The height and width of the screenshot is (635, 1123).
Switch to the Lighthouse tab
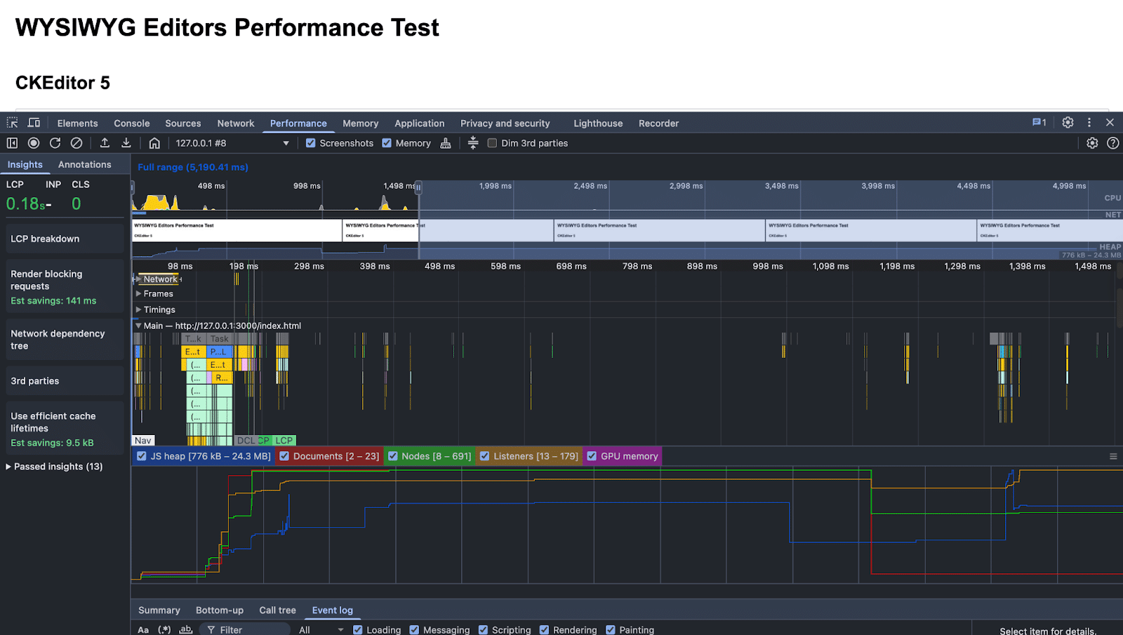pyautogui.click(x=597, y=123)
